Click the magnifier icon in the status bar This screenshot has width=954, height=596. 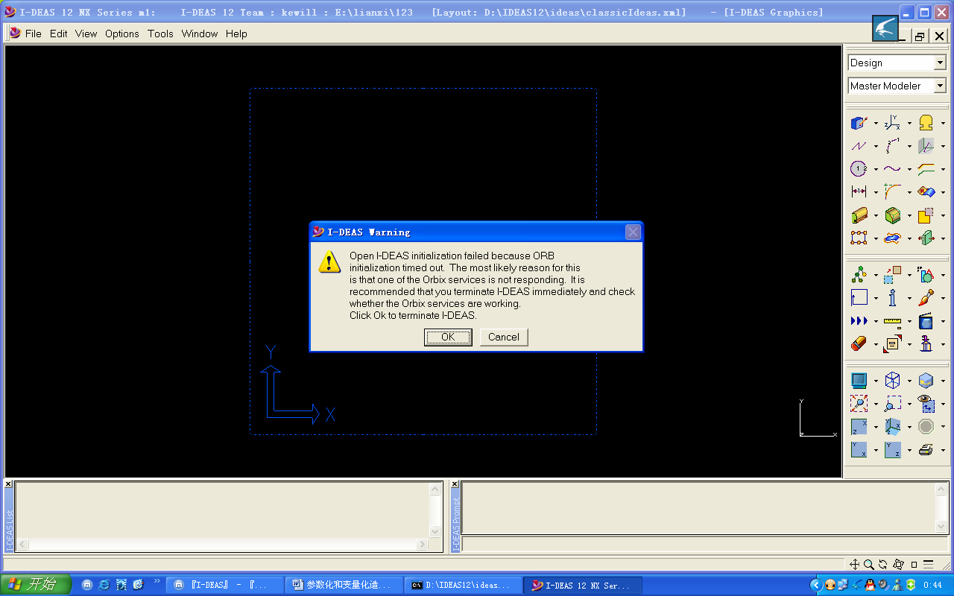tap(868, 565)
